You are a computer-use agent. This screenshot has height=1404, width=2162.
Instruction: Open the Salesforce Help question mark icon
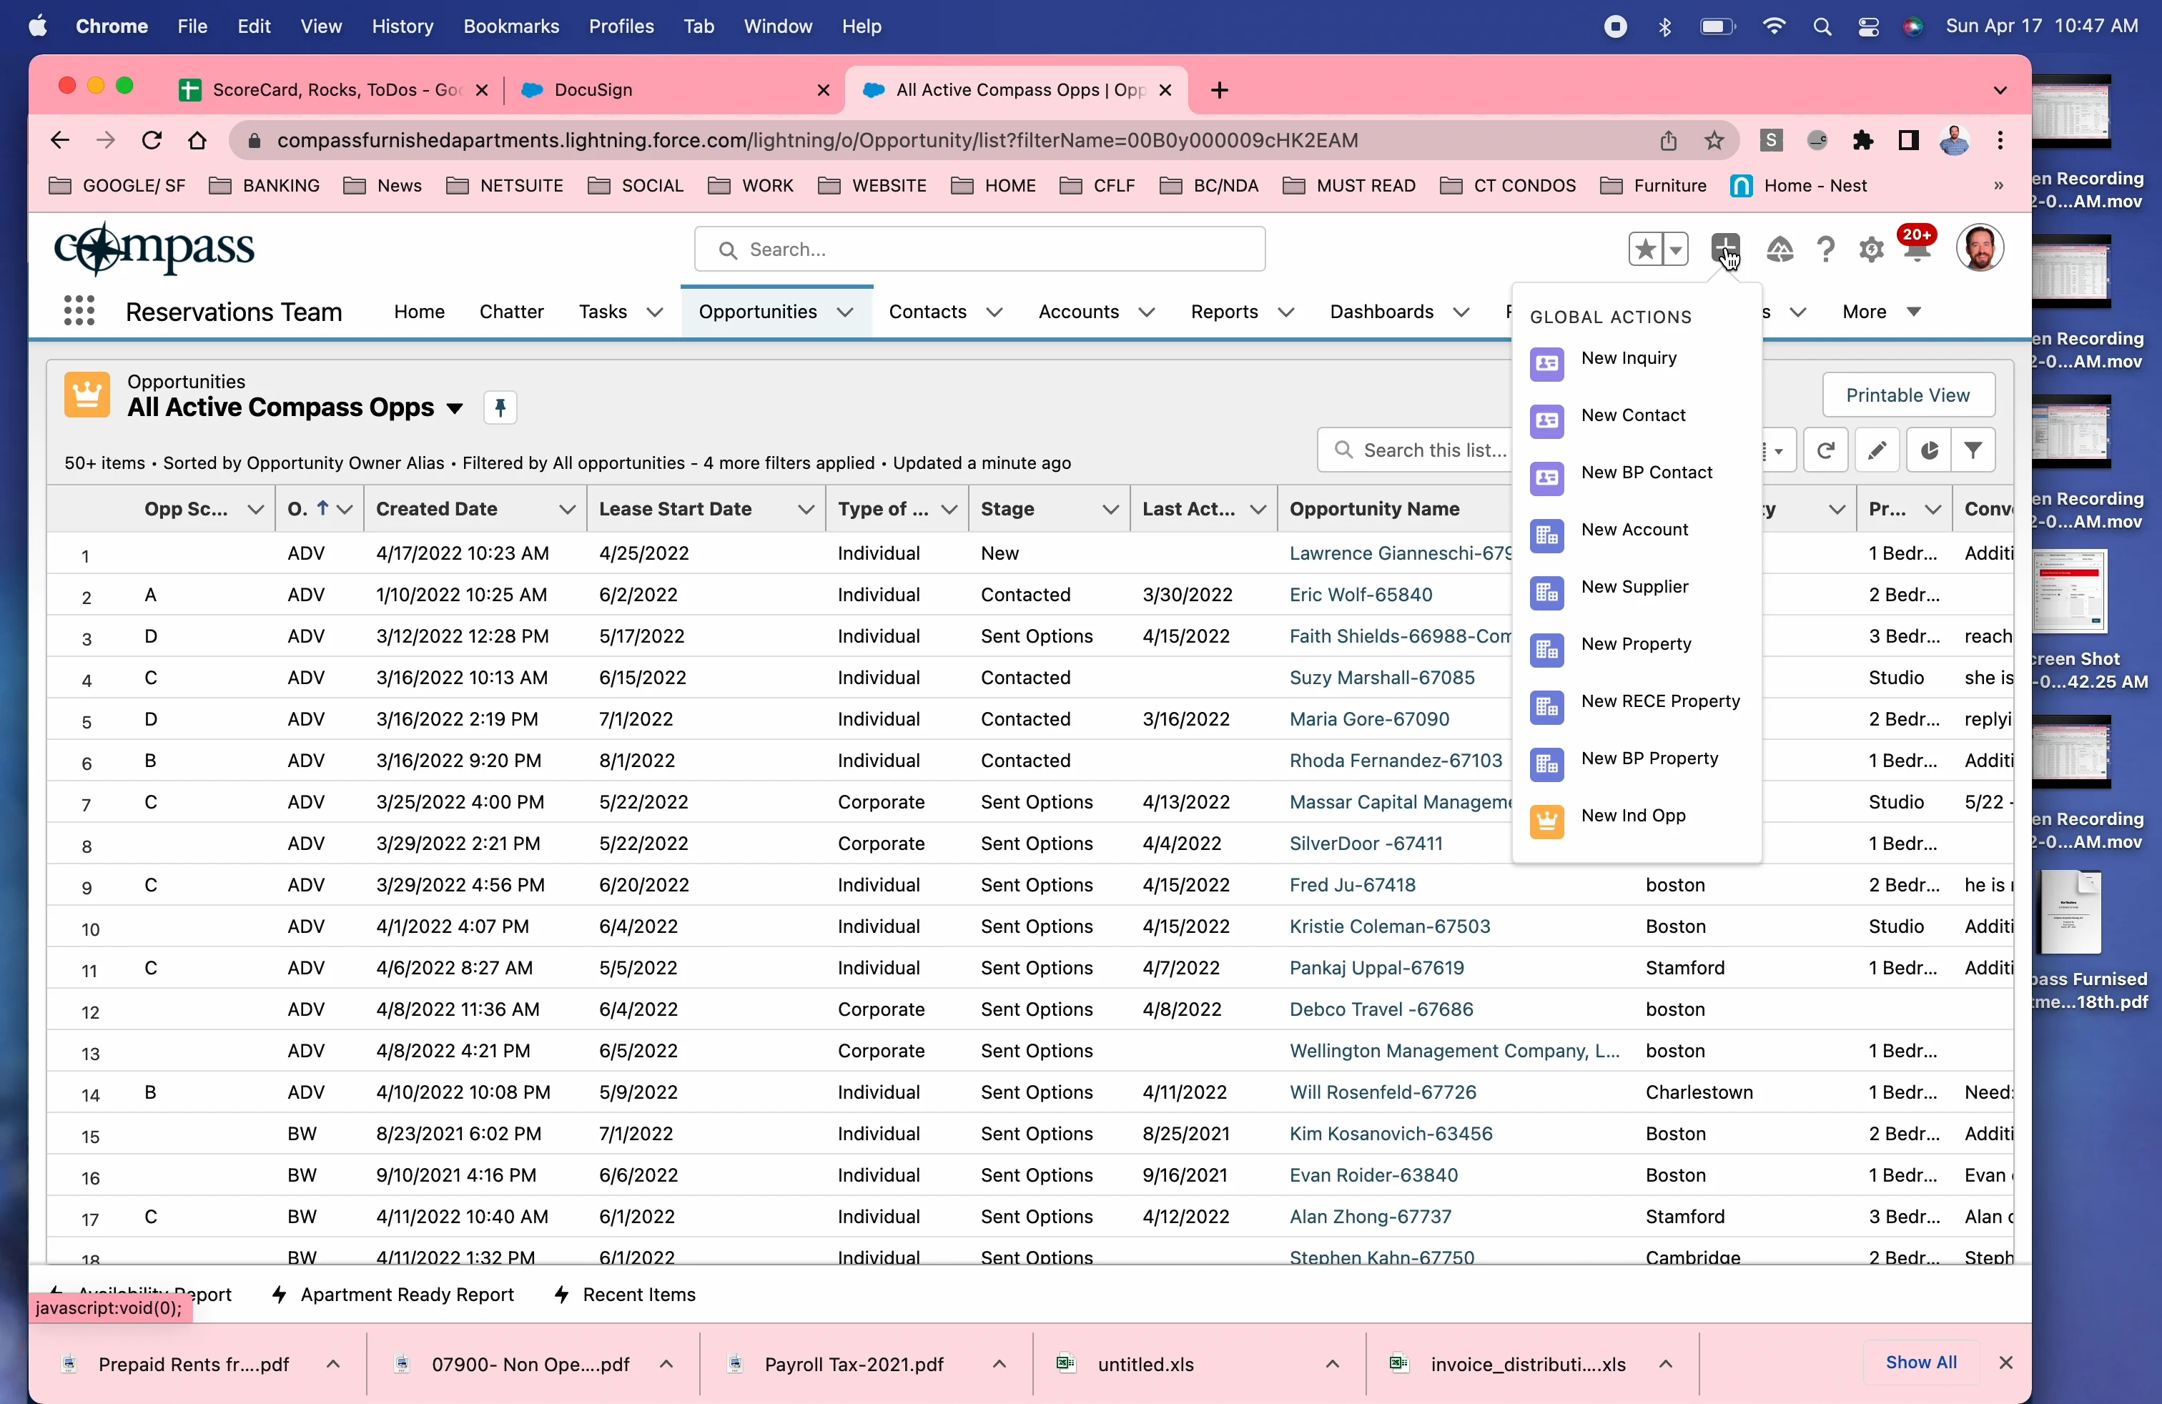1826,249
